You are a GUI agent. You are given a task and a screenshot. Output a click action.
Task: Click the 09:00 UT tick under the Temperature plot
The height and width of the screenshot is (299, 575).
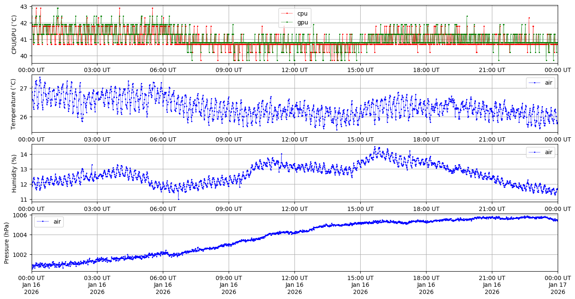[229, 139]
